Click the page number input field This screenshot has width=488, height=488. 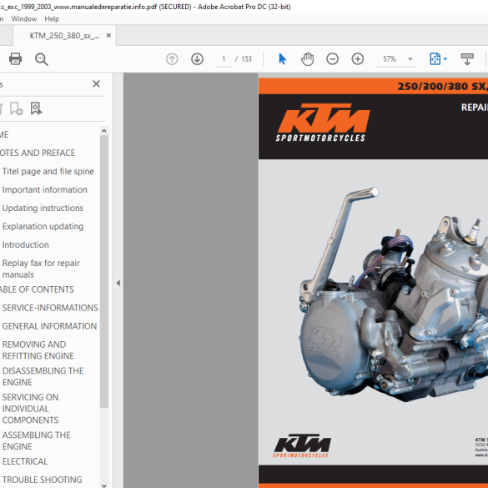[224, 59]
